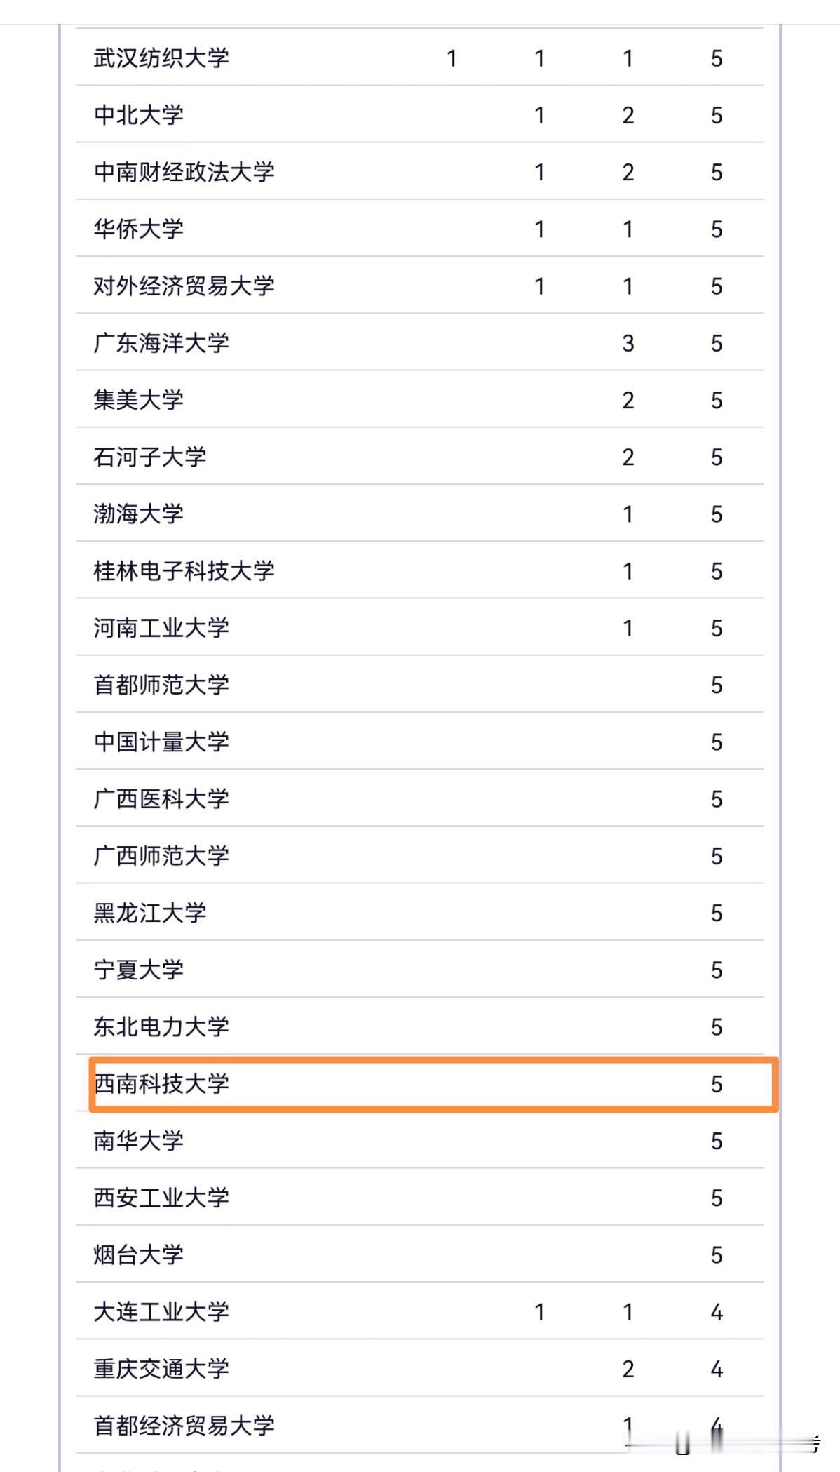Click the 首都师范大学 name
The height and width of the screenshot is (1472, 840).
point(161,685)
